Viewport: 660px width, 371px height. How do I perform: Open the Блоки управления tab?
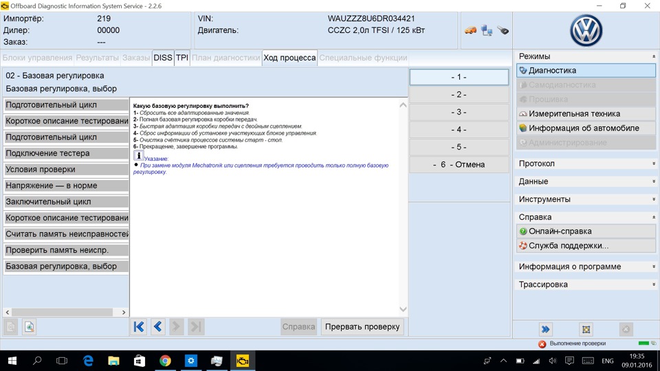pos(37,58)
